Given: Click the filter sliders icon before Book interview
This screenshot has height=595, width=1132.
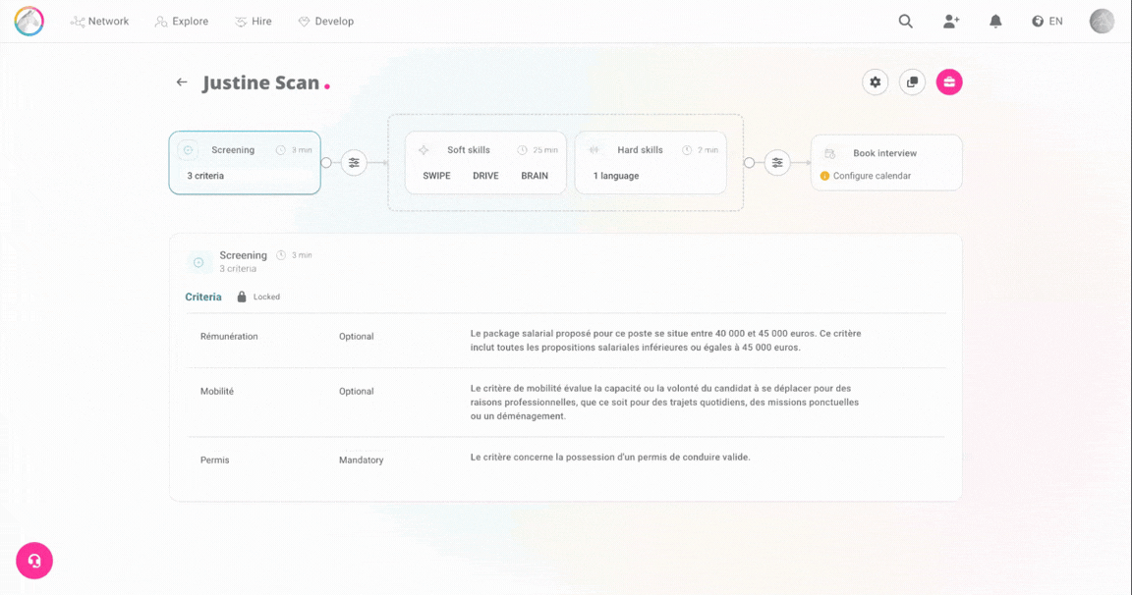Looking at the screenshot, I should tap(777, 163).
